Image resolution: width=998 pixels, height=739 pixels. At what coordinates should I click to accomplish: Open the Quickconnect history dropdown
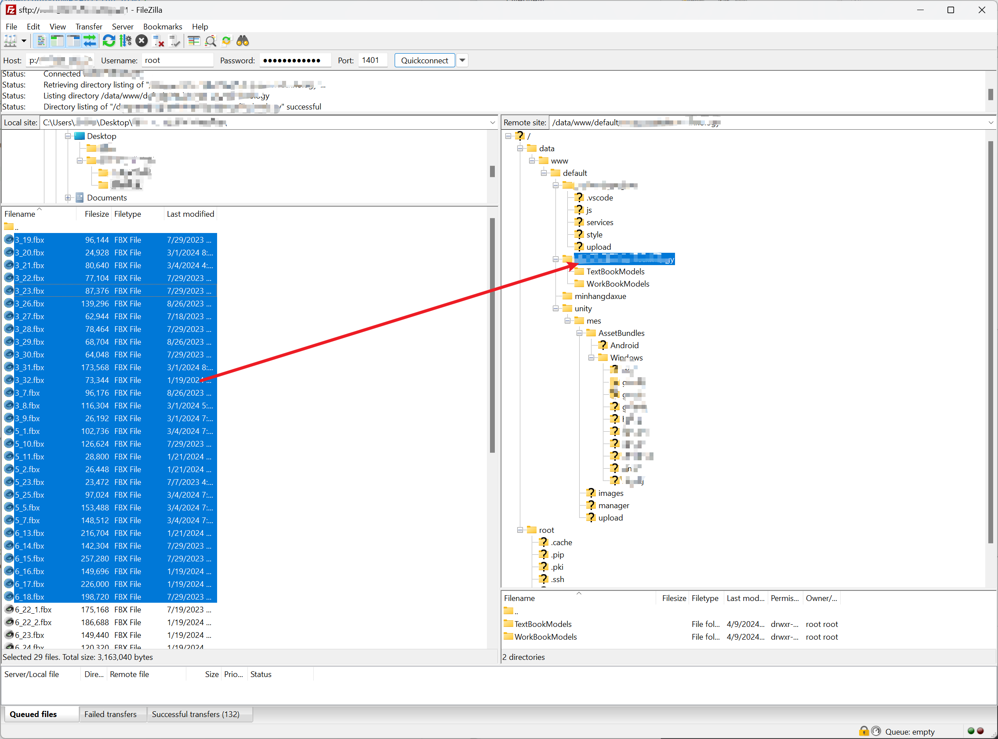tap(462, 60)
